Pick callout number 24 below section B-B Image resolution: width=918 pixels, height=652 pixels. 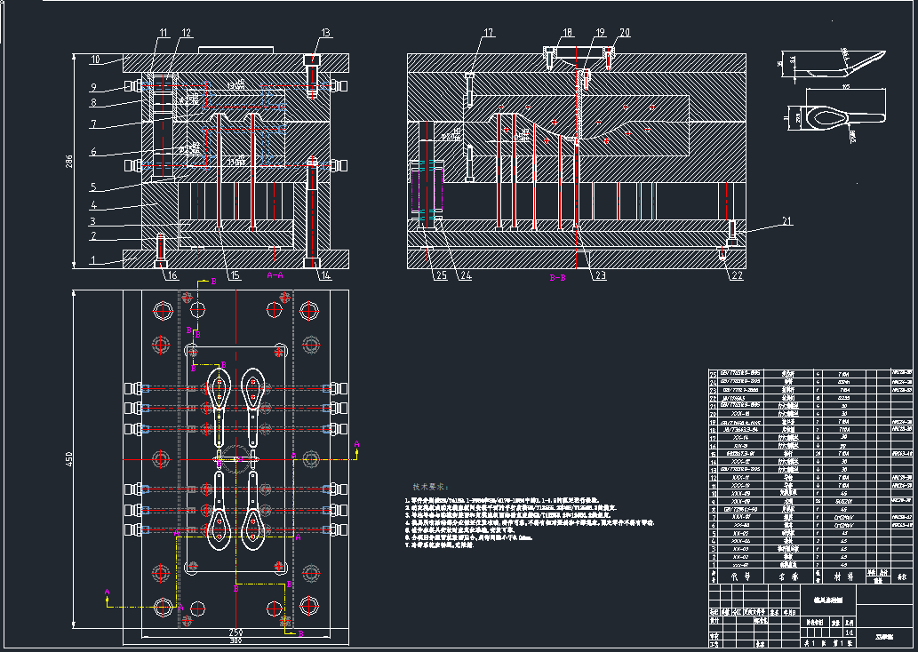pyautogui.click(x=466, y=275)
